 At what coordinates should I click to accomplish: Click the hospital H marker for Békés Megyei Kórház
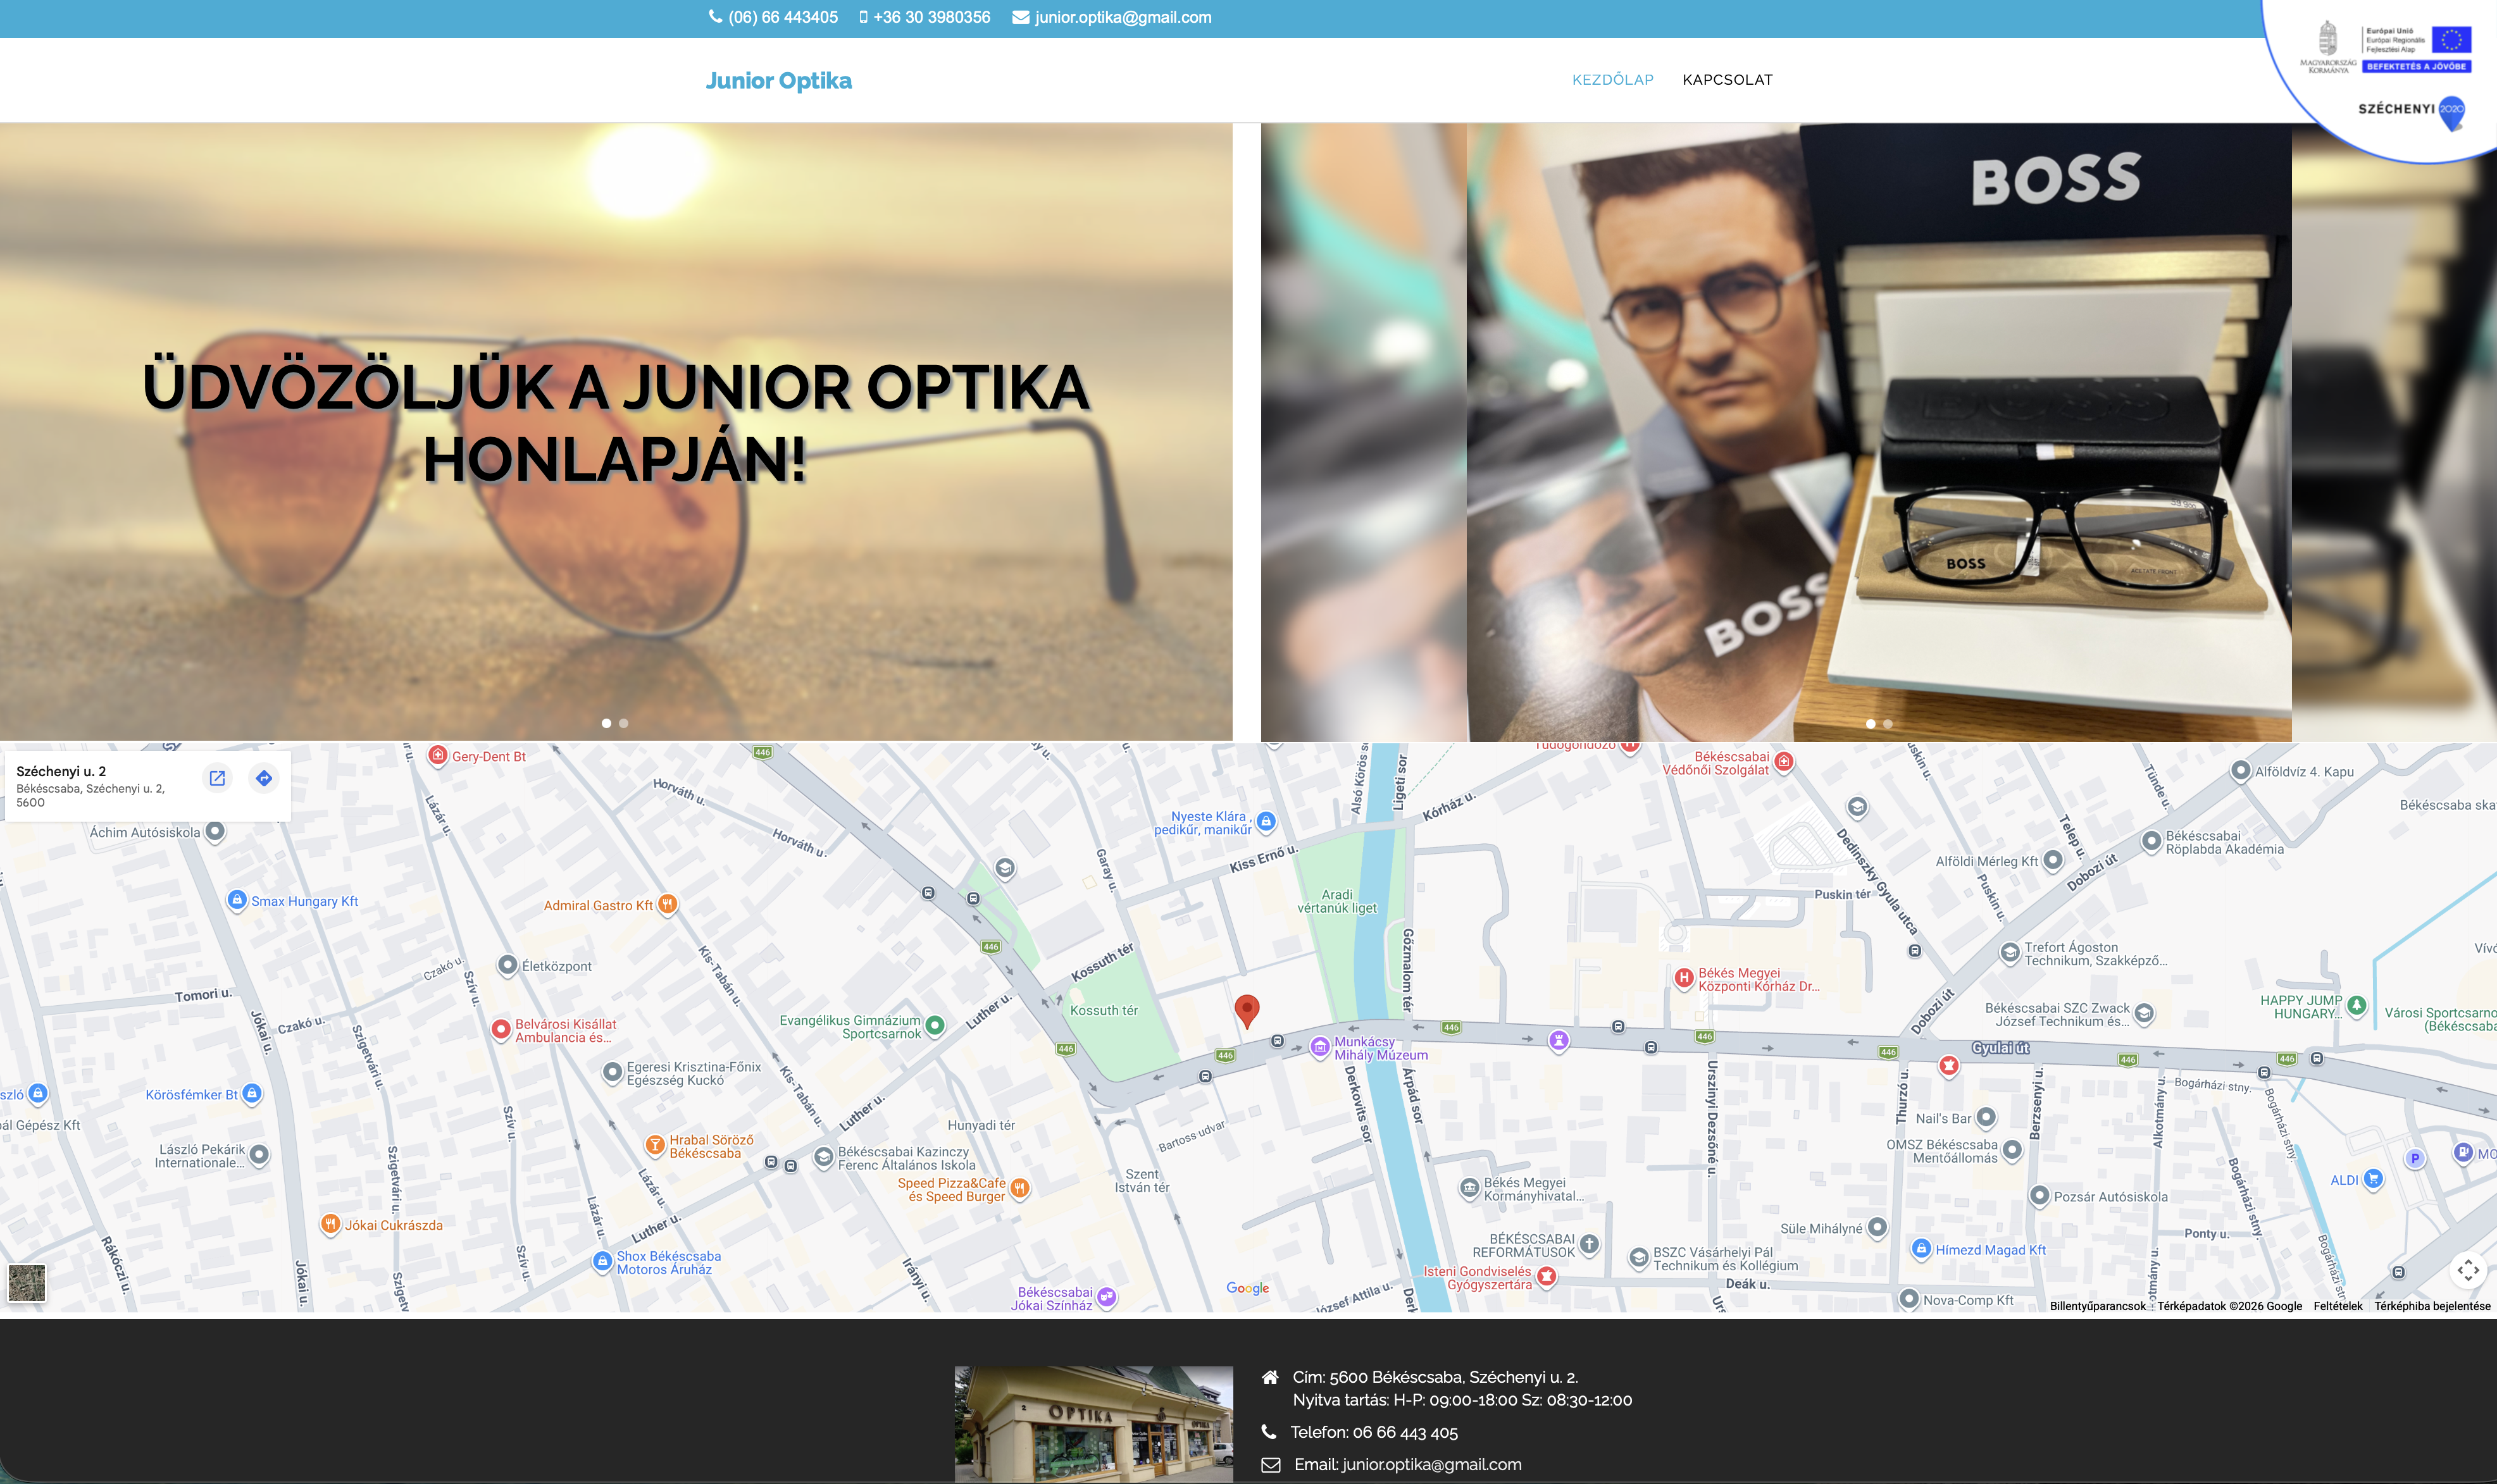click(1684, 977)
